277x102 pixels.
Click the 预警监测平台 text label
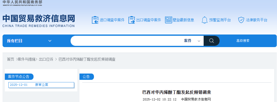220,20
